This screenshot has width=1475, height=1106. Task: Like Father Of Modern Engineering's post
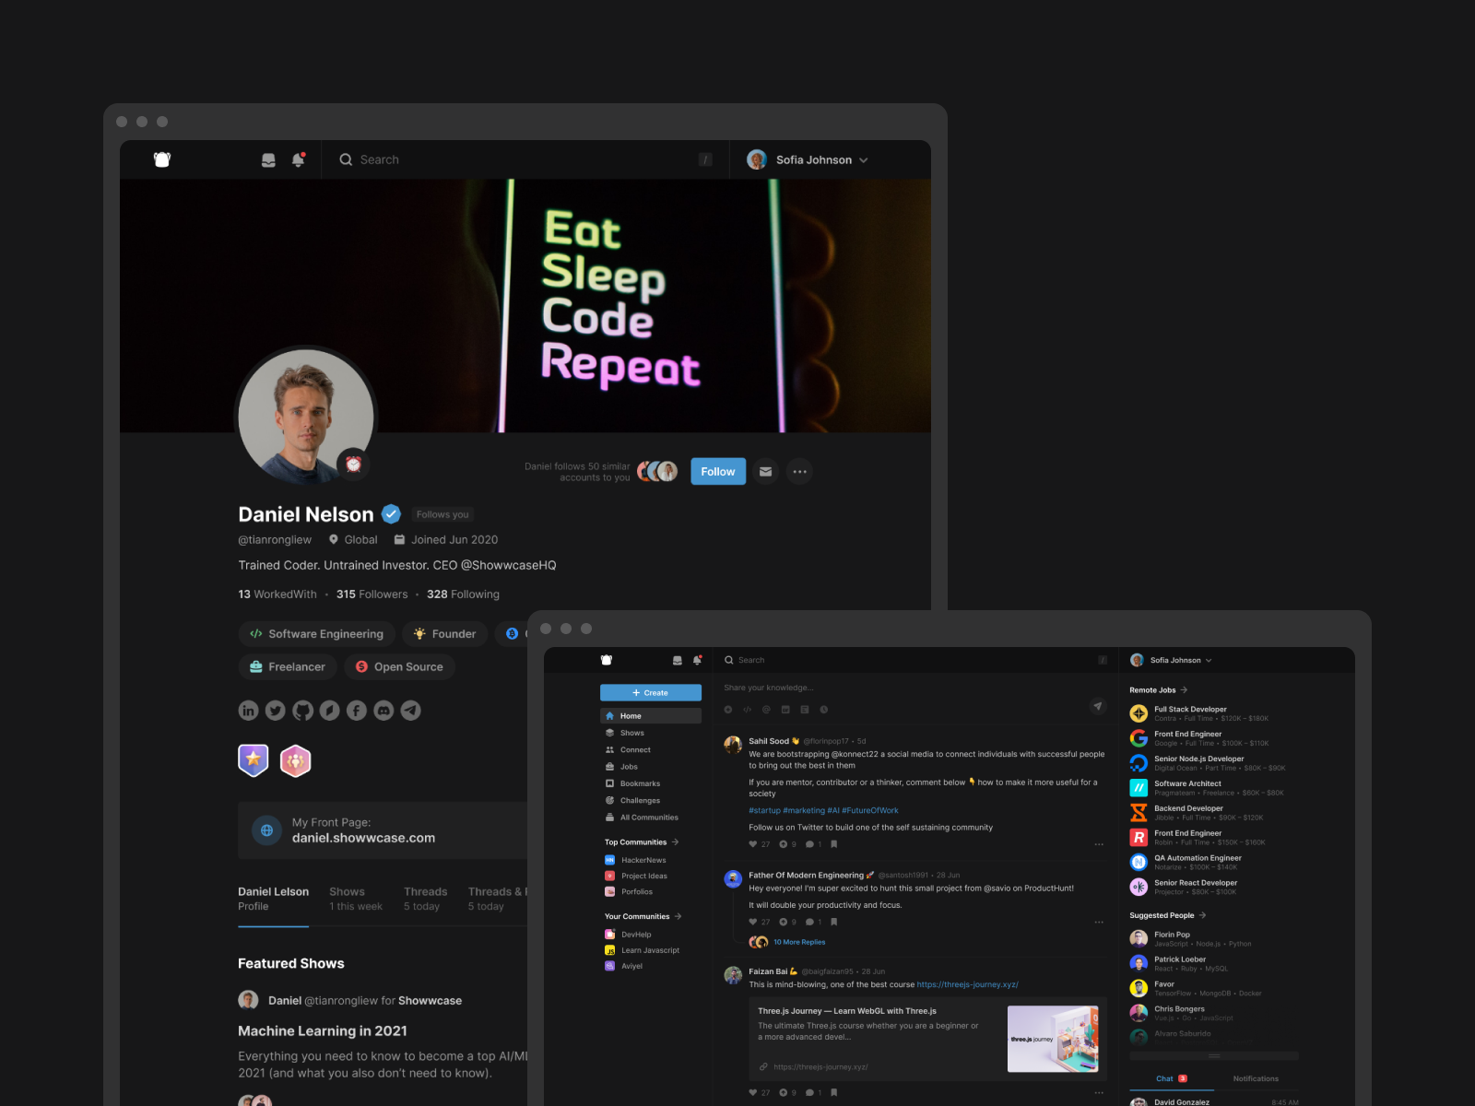coord(753,922)
